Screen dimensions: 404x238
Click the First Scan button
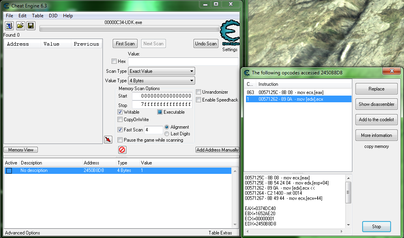pos(125,44)
